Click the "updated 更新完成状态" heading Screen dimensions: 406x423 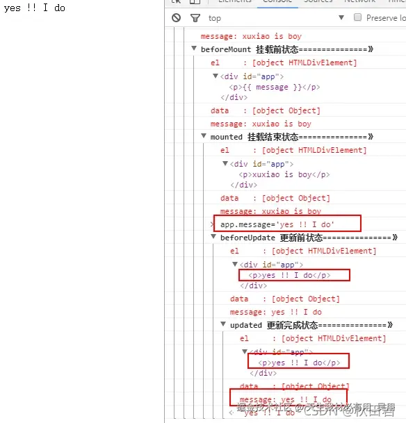pyautogui.click(x=311, y=325)
